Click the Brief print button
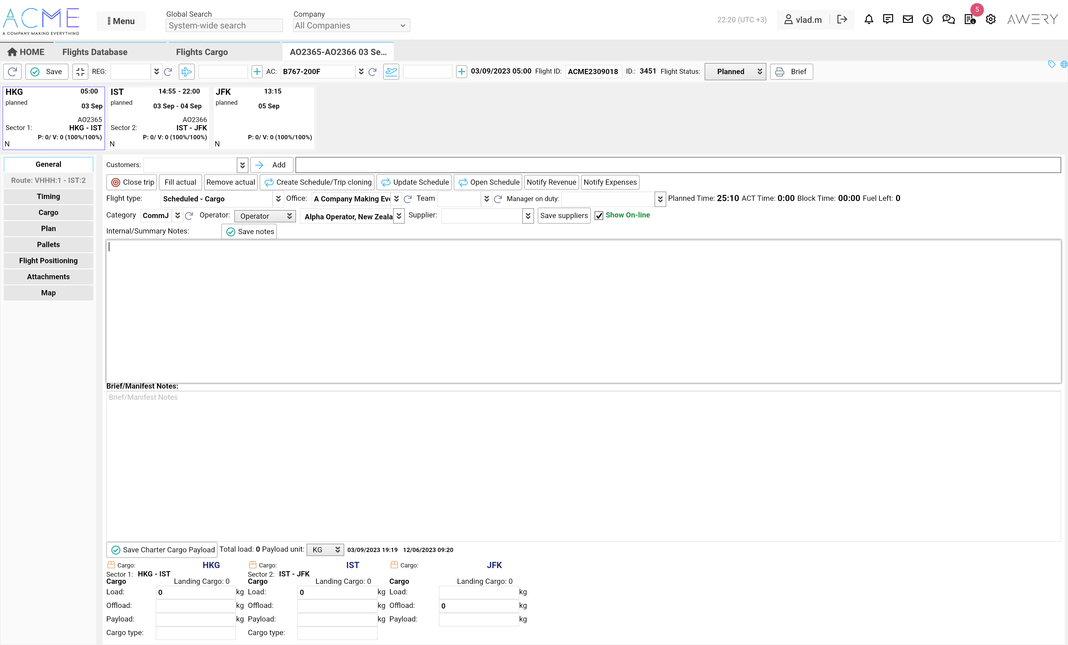 click(x=791, y=71)
